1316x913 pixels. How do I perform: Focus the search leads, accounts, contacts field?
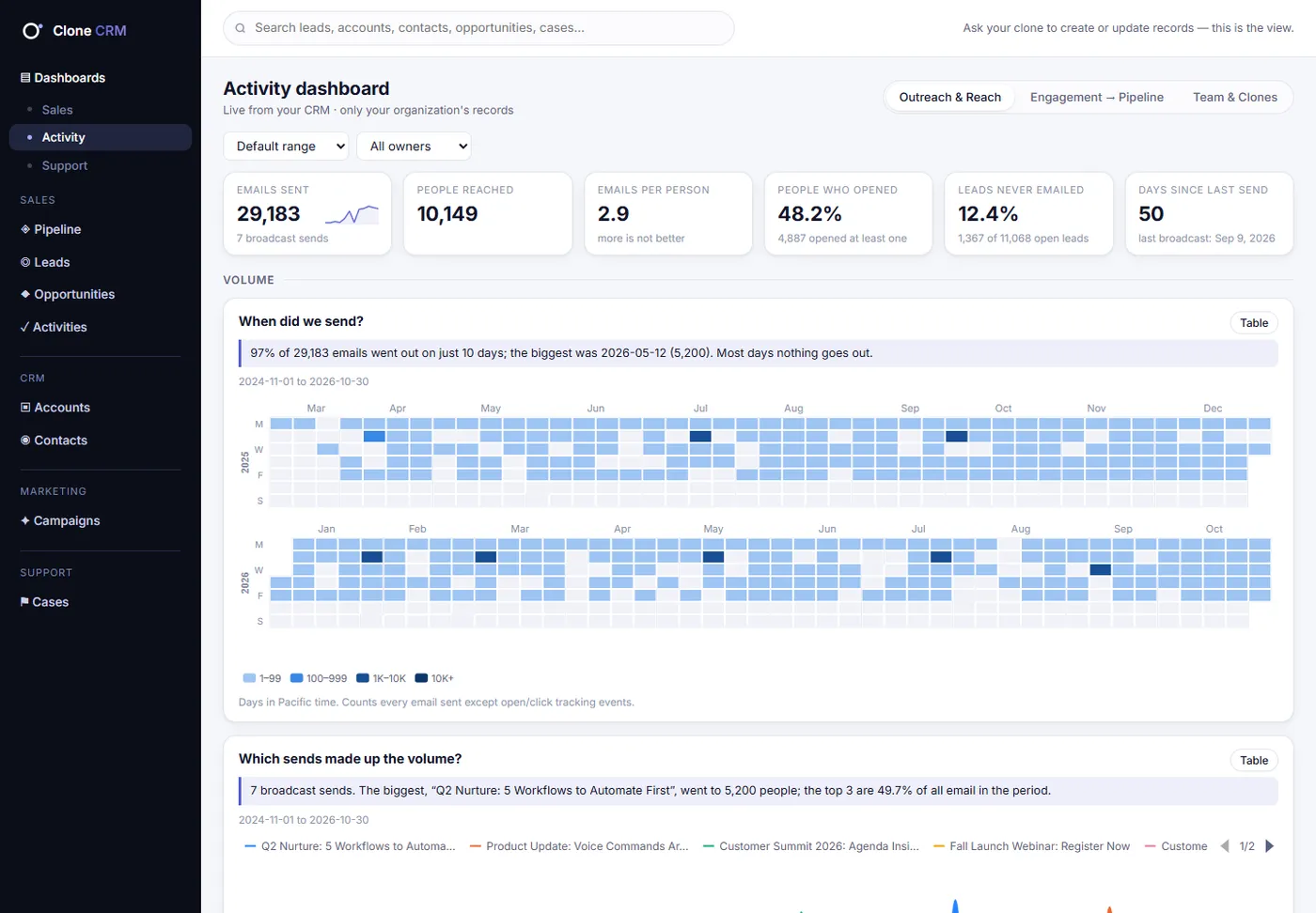coord(478,28)
